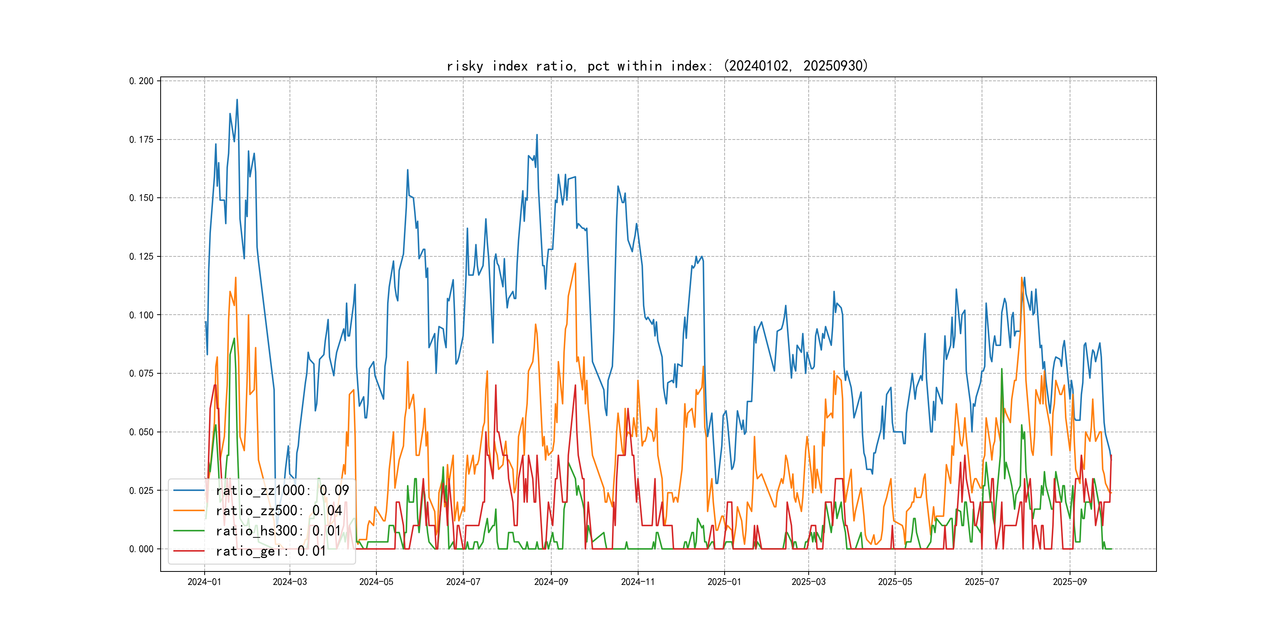1285x642 pixels.
Task: Click the 0.150 y-axis tick label
Action: point(141,198)
